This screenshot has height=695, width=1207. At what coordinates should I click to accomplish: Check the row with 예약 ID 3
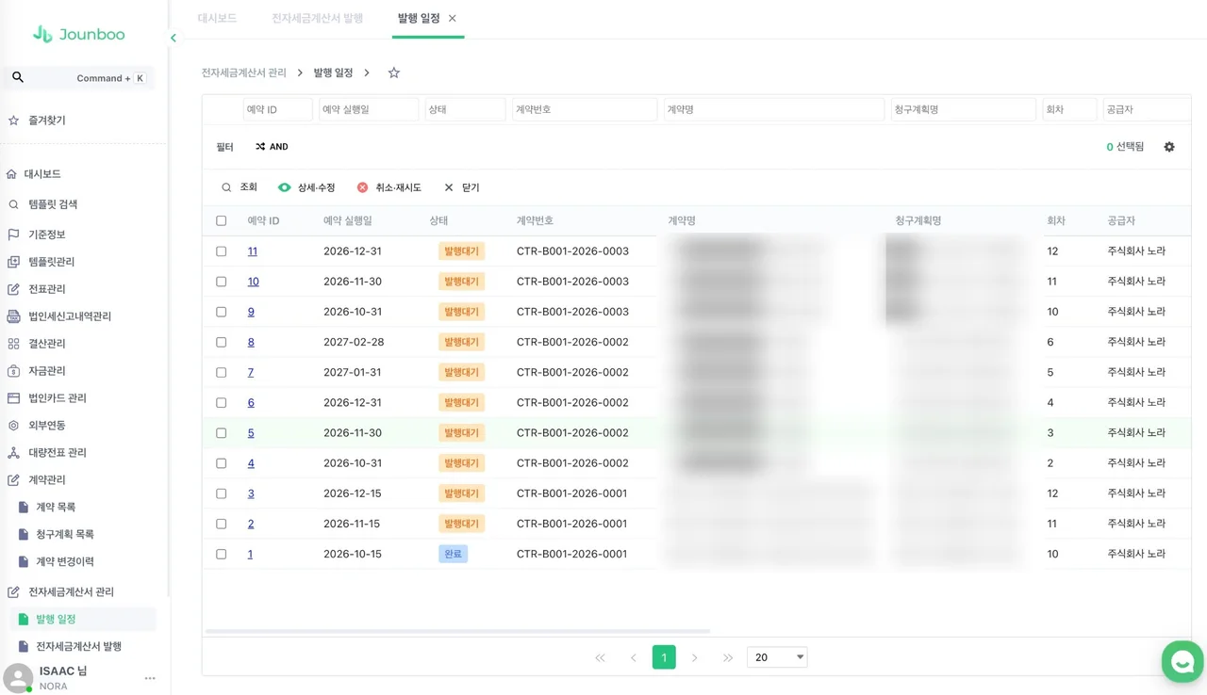pos(222,493)
